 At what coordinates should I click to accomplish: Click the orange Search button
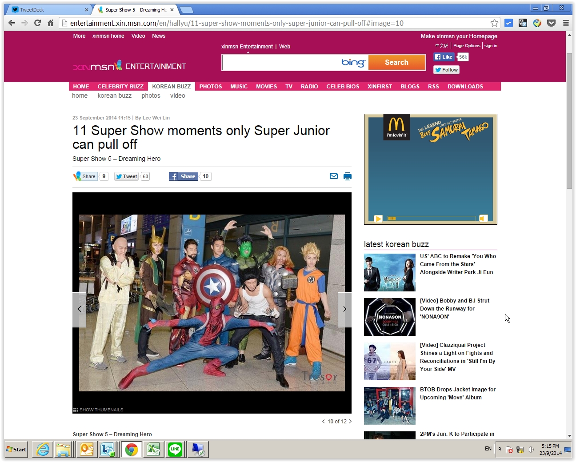tap(396, 62)
